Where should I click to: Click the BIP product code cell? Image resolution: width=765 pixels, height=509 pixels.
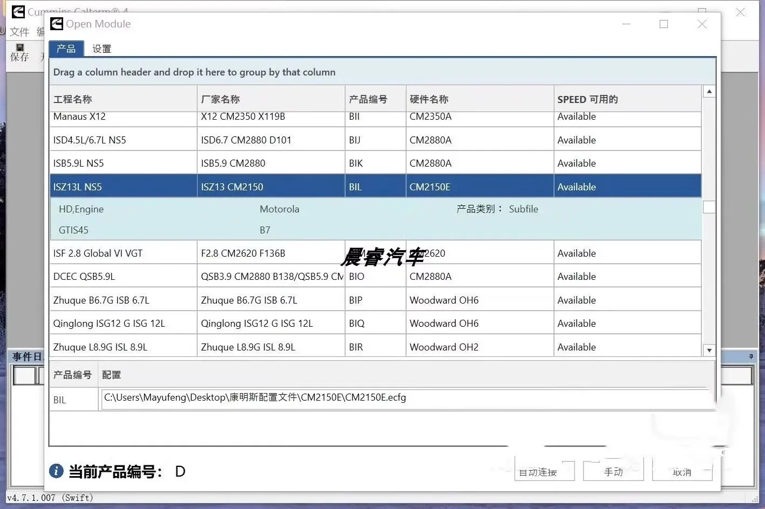pyautogui.click(x=375, y=300)
